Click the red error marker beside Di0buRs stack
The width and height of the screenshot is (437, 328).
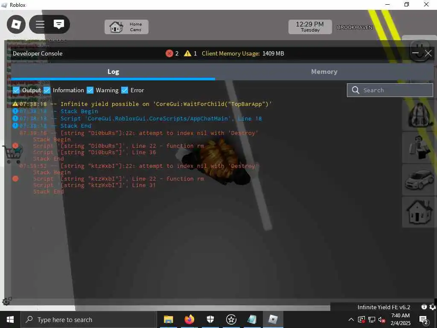tap(15, 146)
